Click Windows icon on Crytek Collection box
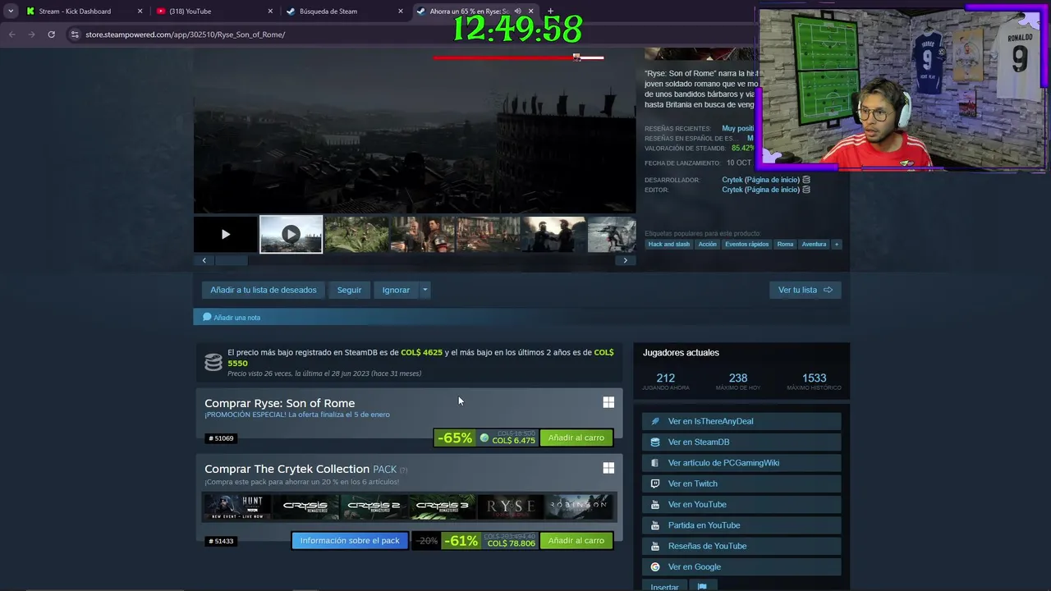 click(x=608, y=468)
